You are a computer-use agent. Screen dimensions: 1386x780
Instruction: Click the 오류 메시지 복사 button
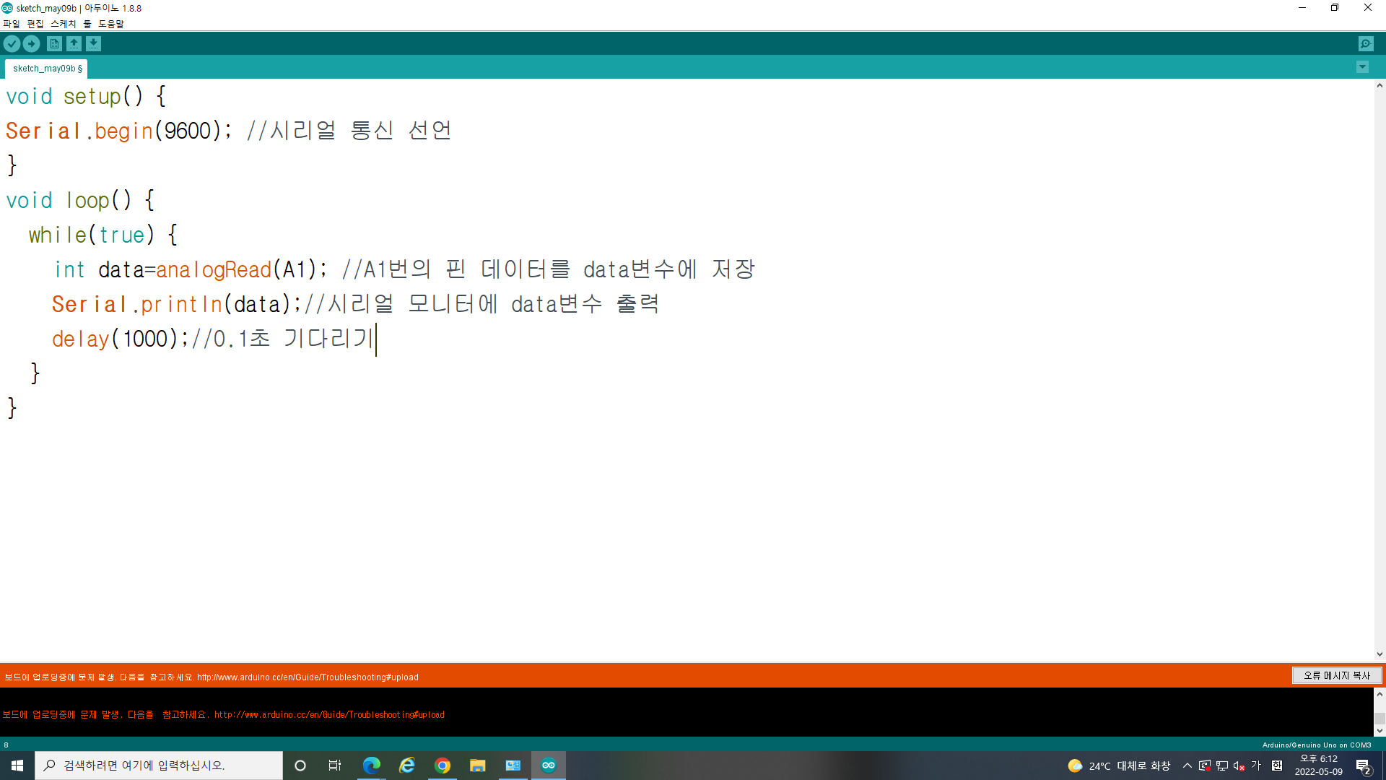[1337, 675]
